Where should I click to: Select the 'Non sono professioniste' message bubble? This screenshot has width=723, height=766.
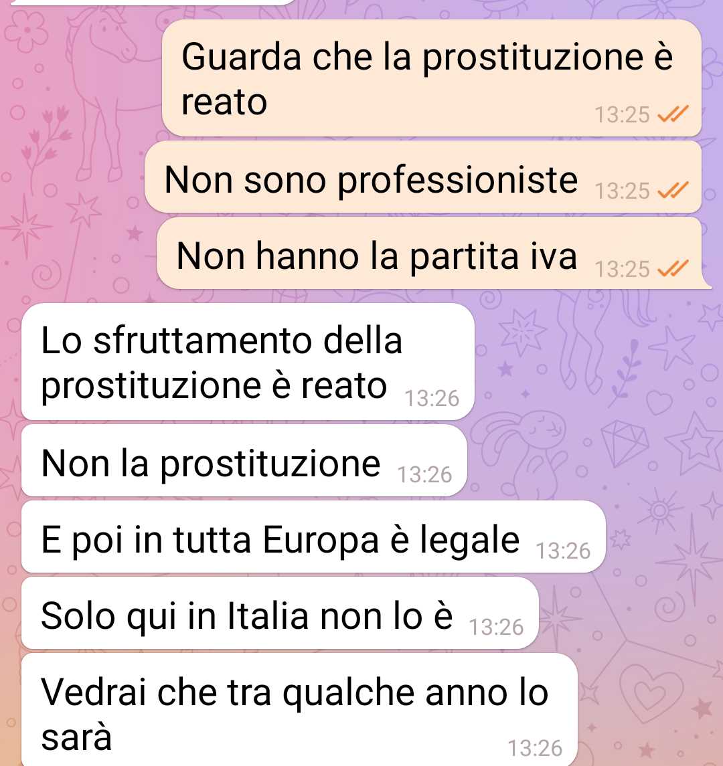(423, 177)
